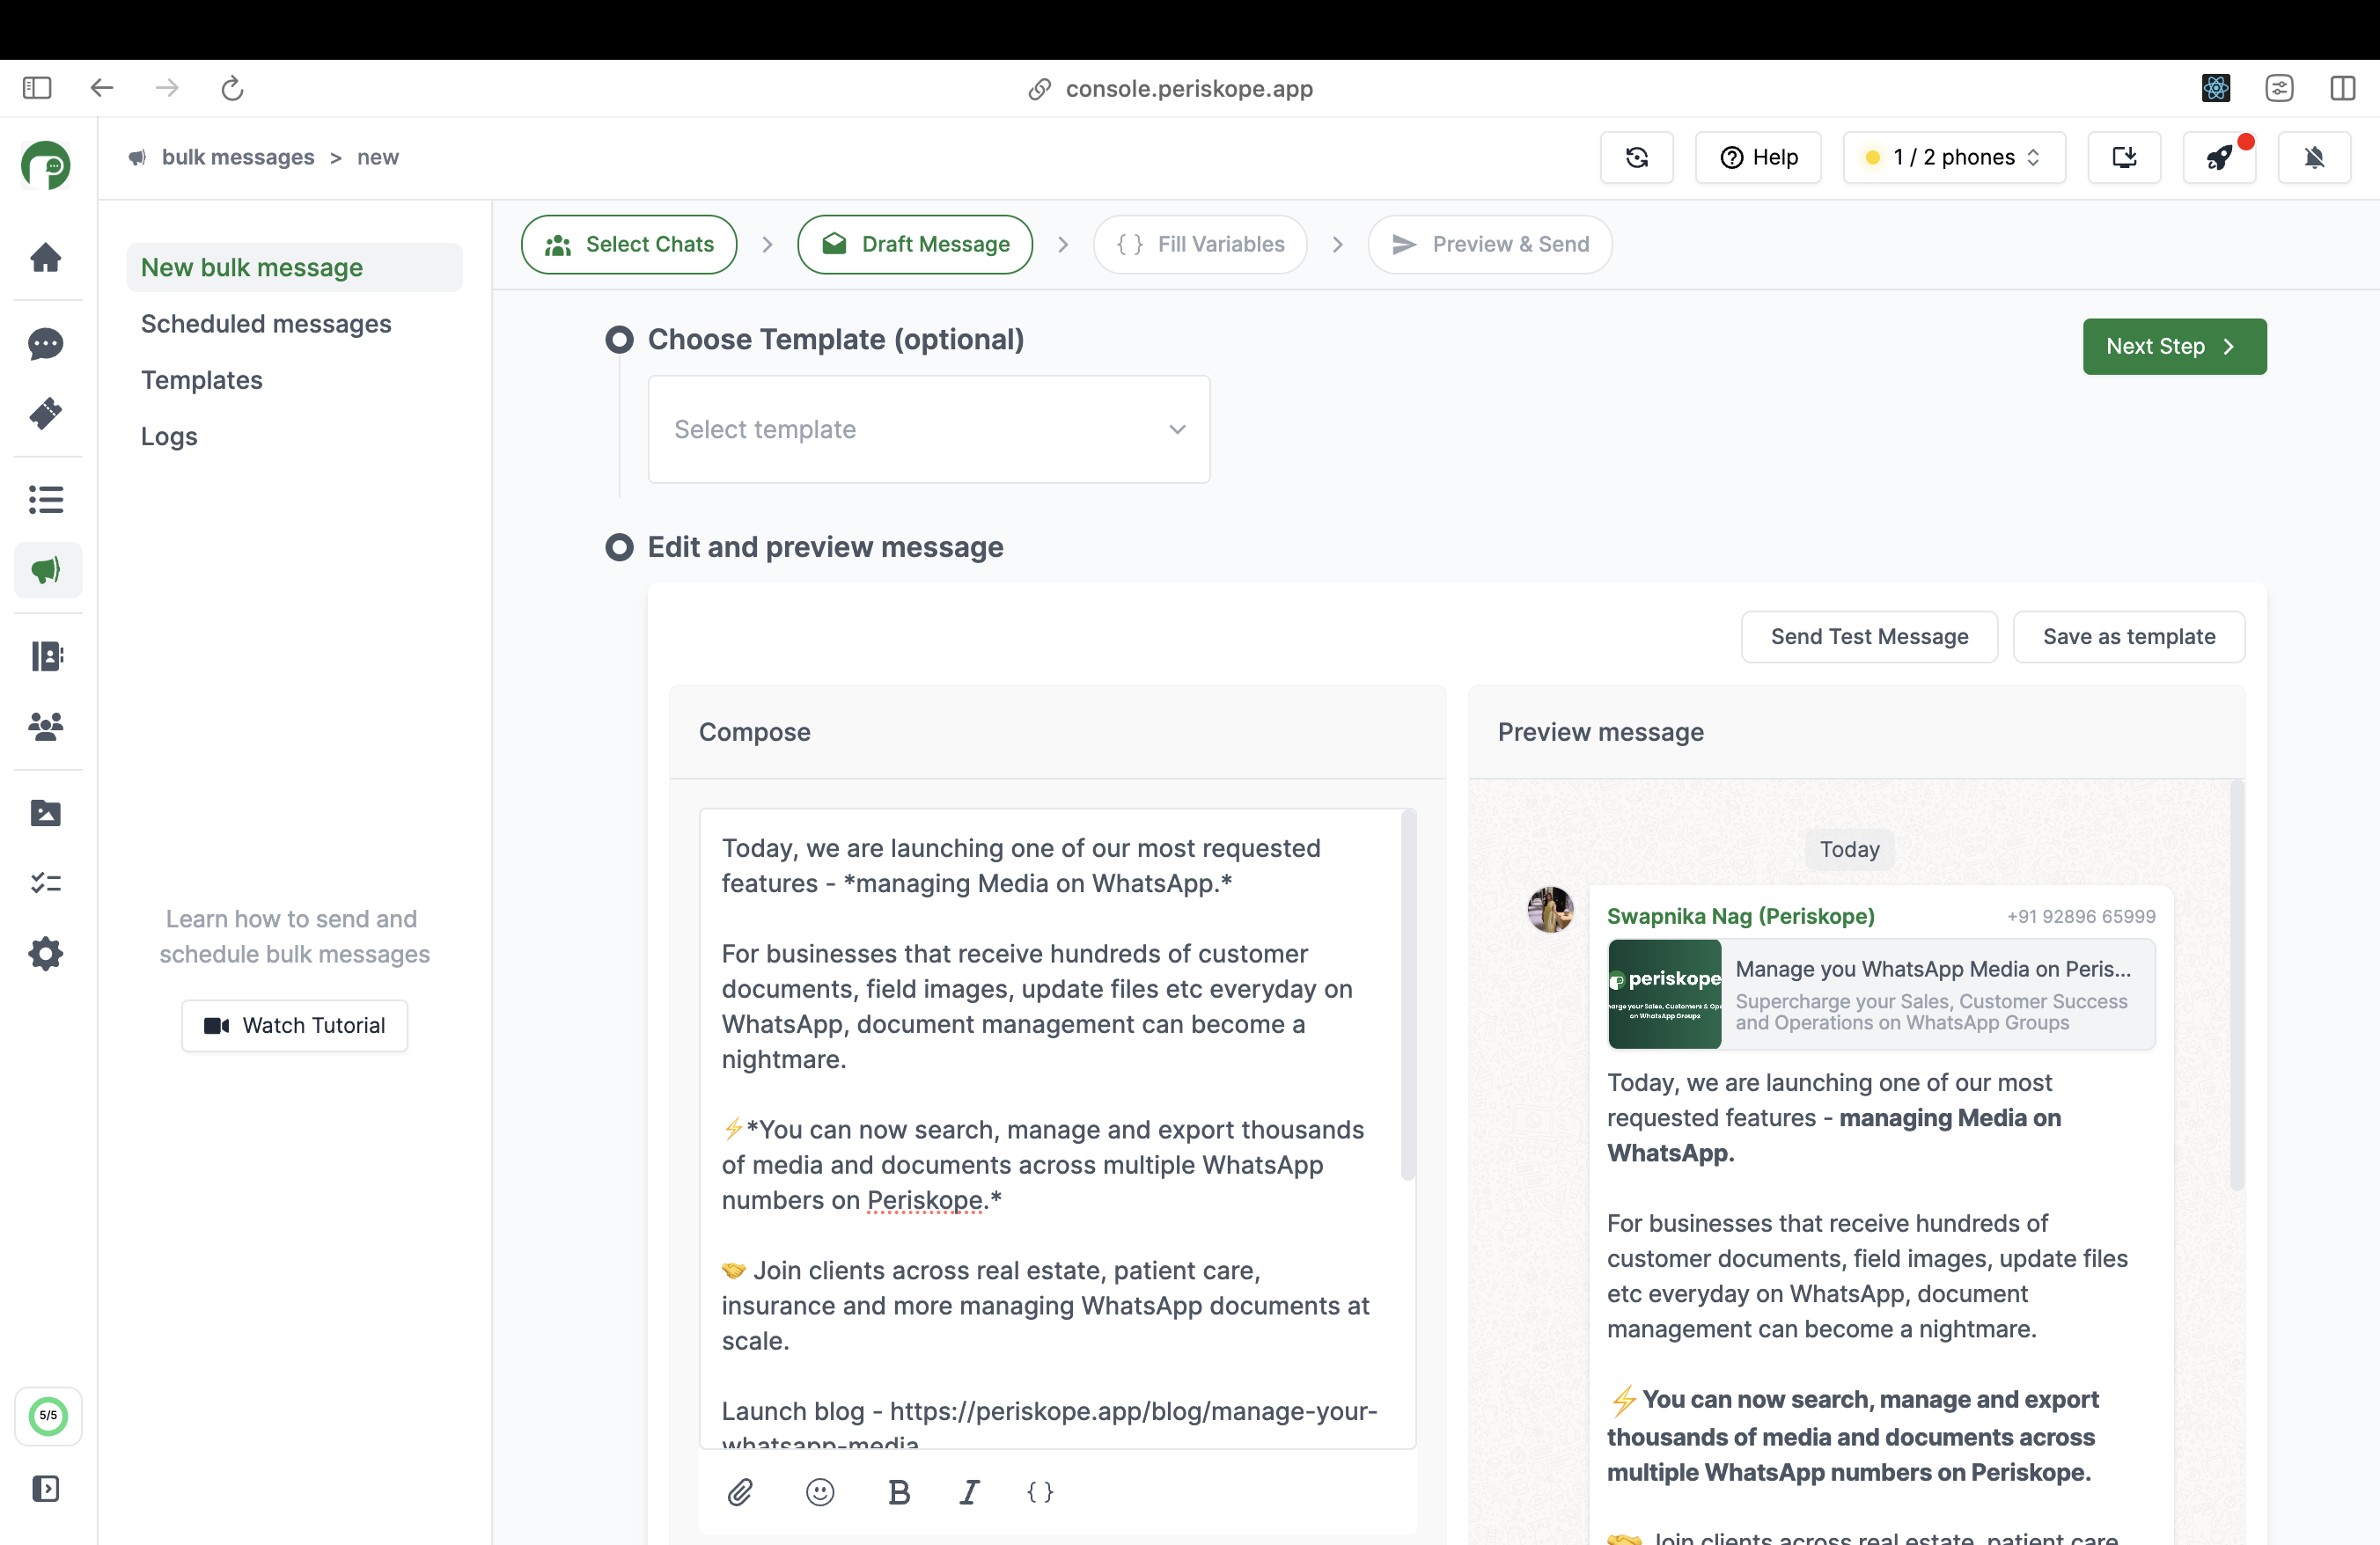Open the Home icon in sidebar
2380x1545 pixels.
point(46,258)
